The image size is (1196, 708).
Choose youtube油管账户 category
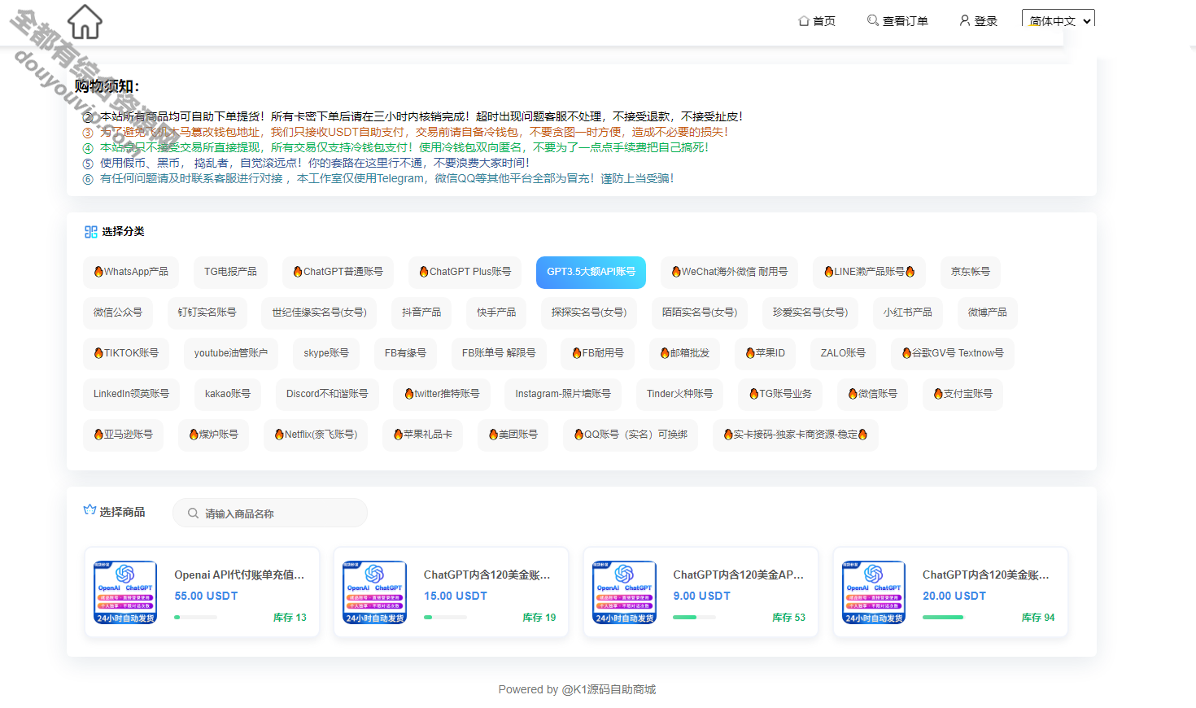click(231, 353)
